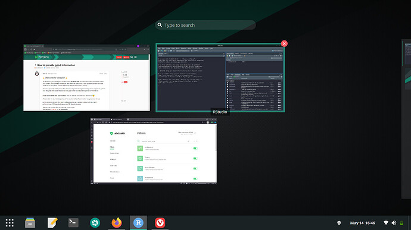
Task: Click the Privacy shield filter icon in AdGuard
Action: coord(140,158)
